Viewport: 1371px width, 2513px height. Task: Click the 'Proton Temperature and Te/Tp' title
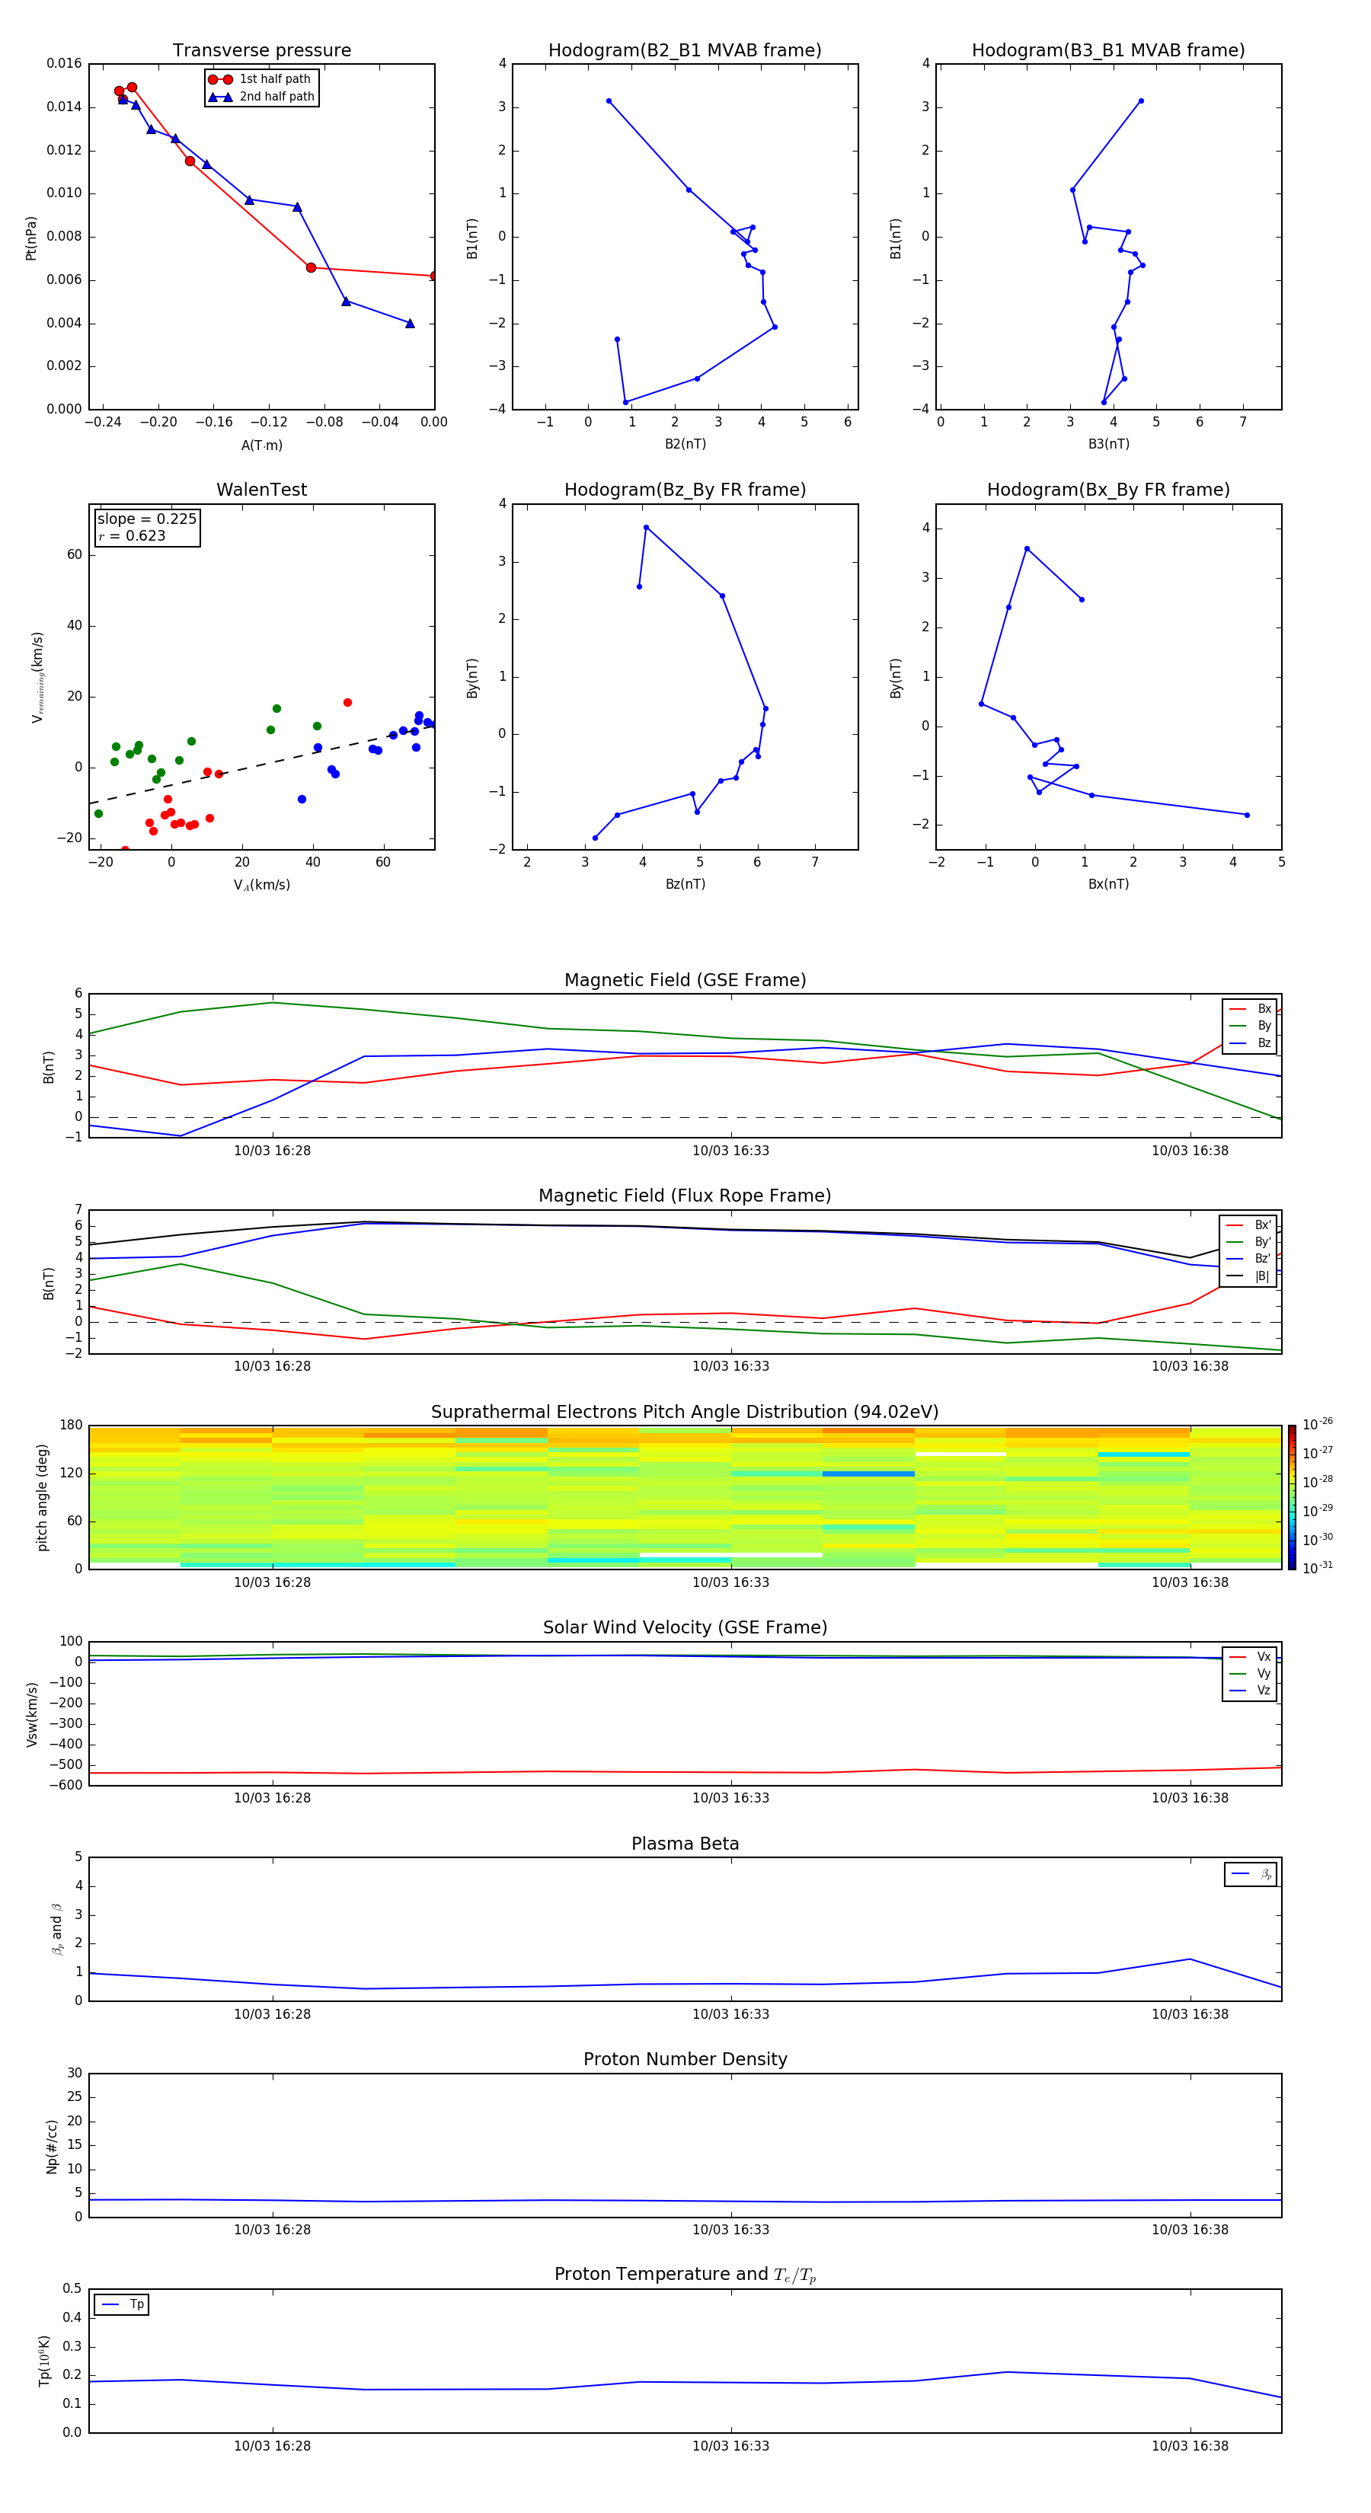click(685, 2275)
